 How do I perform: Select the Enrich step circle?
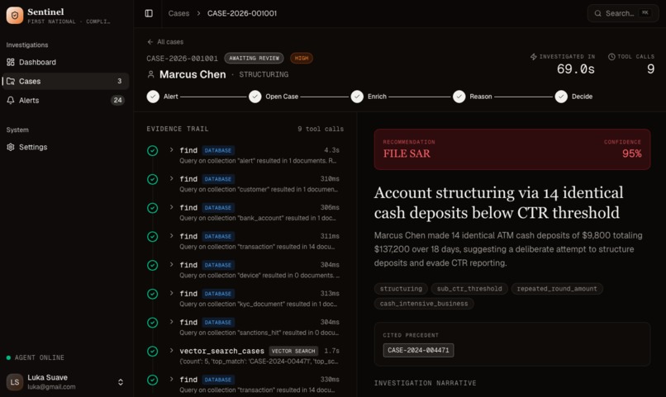(357, 97)
